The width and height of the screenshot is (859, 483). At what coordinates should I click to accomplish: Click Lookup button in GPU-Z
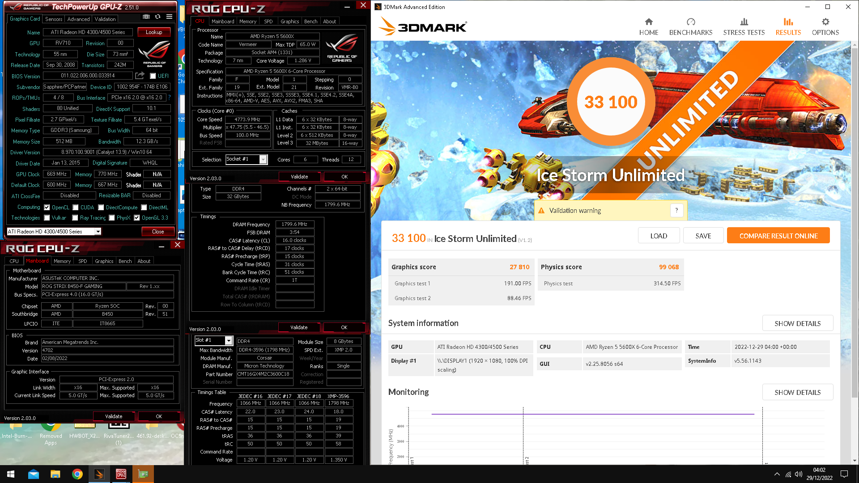[x=153, y=32]
